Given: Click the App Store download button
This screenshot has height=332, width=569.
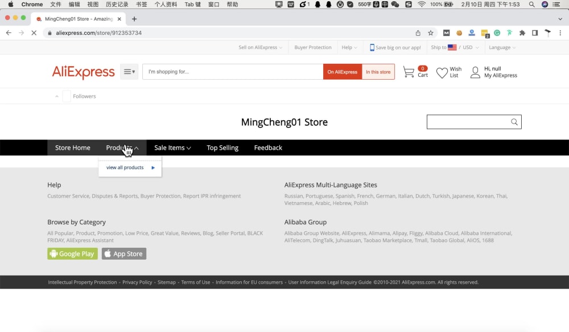Looking at the screenshot, I should tap(124, 253).
